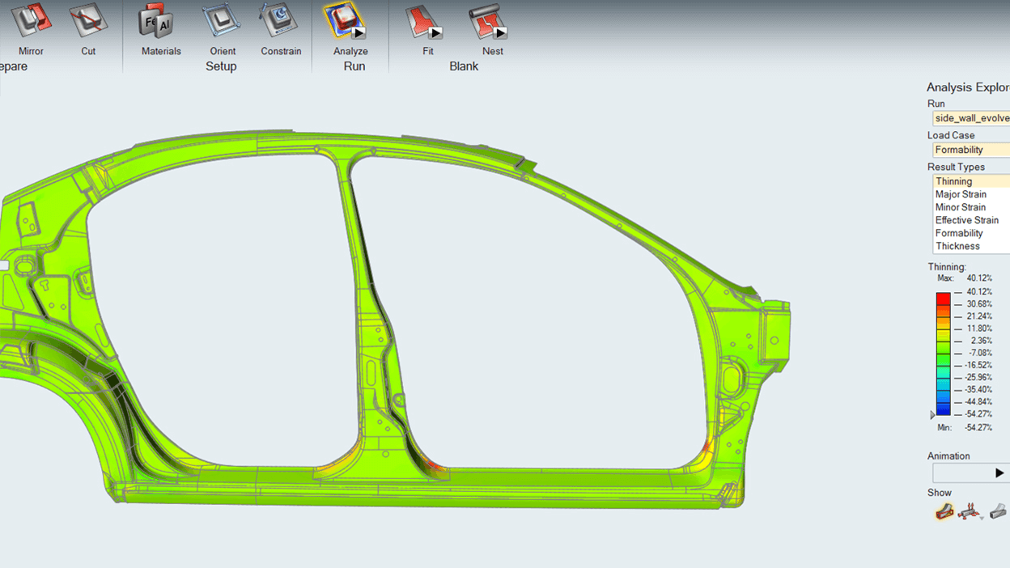The width and height of the screenshot is (1010, 568).
Task: Play the results animation
Action: click(999, 473)
